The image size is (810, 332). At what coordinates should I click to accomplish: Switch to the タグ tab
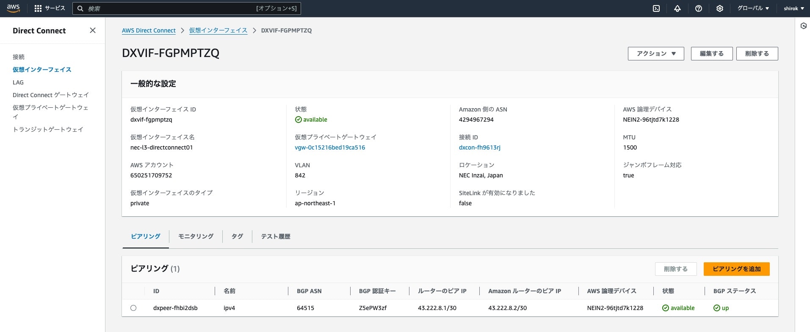coord(237,237)
